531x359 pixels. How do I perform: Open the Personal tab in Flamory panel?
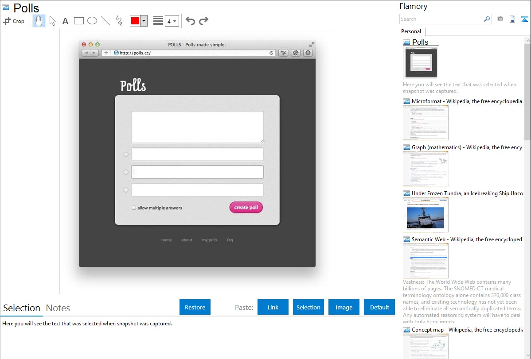coord(411,31)
